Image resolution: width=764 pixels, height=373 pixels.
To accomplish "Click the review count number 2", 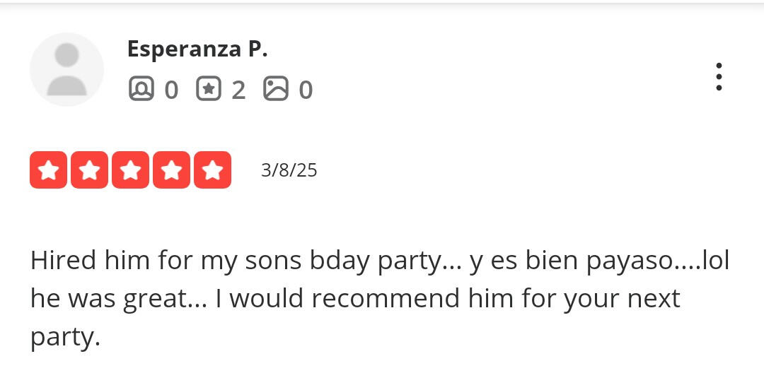I will (238, 90).
